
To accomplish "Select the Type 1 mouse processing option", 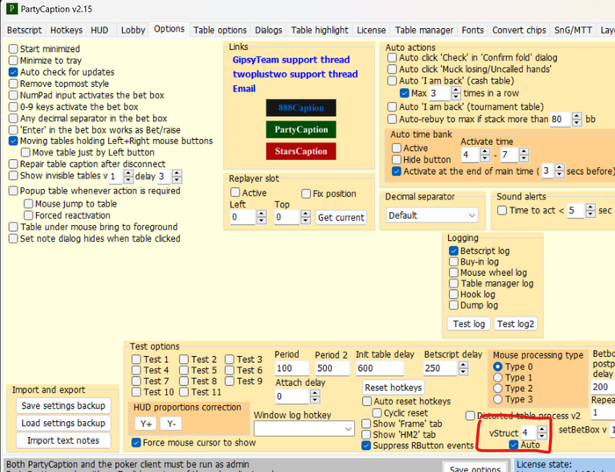I will coord(499,377).
